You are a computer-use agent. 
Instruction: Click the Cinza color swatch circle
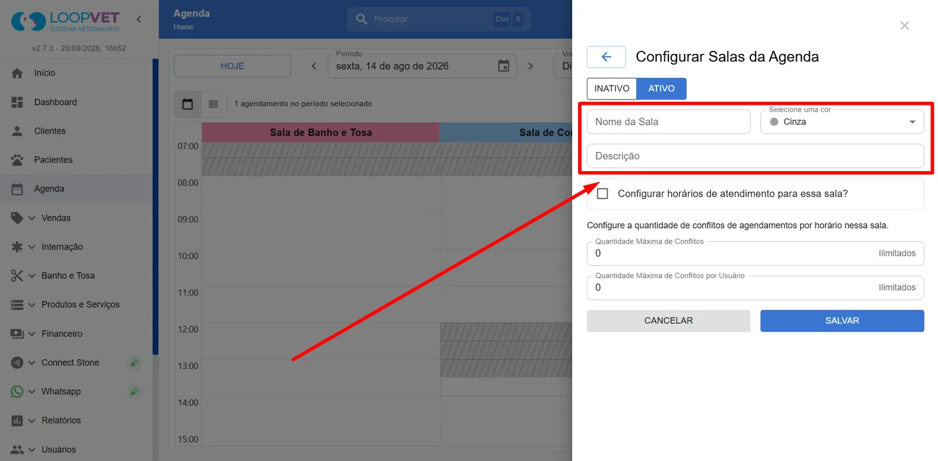click(774, 122)
